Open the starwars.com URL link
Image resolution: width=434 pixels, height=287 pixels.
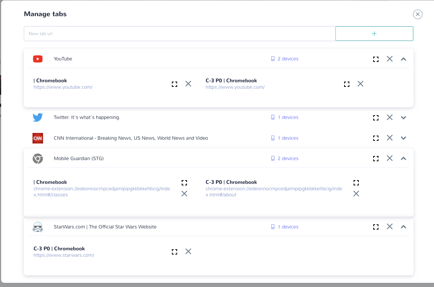tap(64, 255)
